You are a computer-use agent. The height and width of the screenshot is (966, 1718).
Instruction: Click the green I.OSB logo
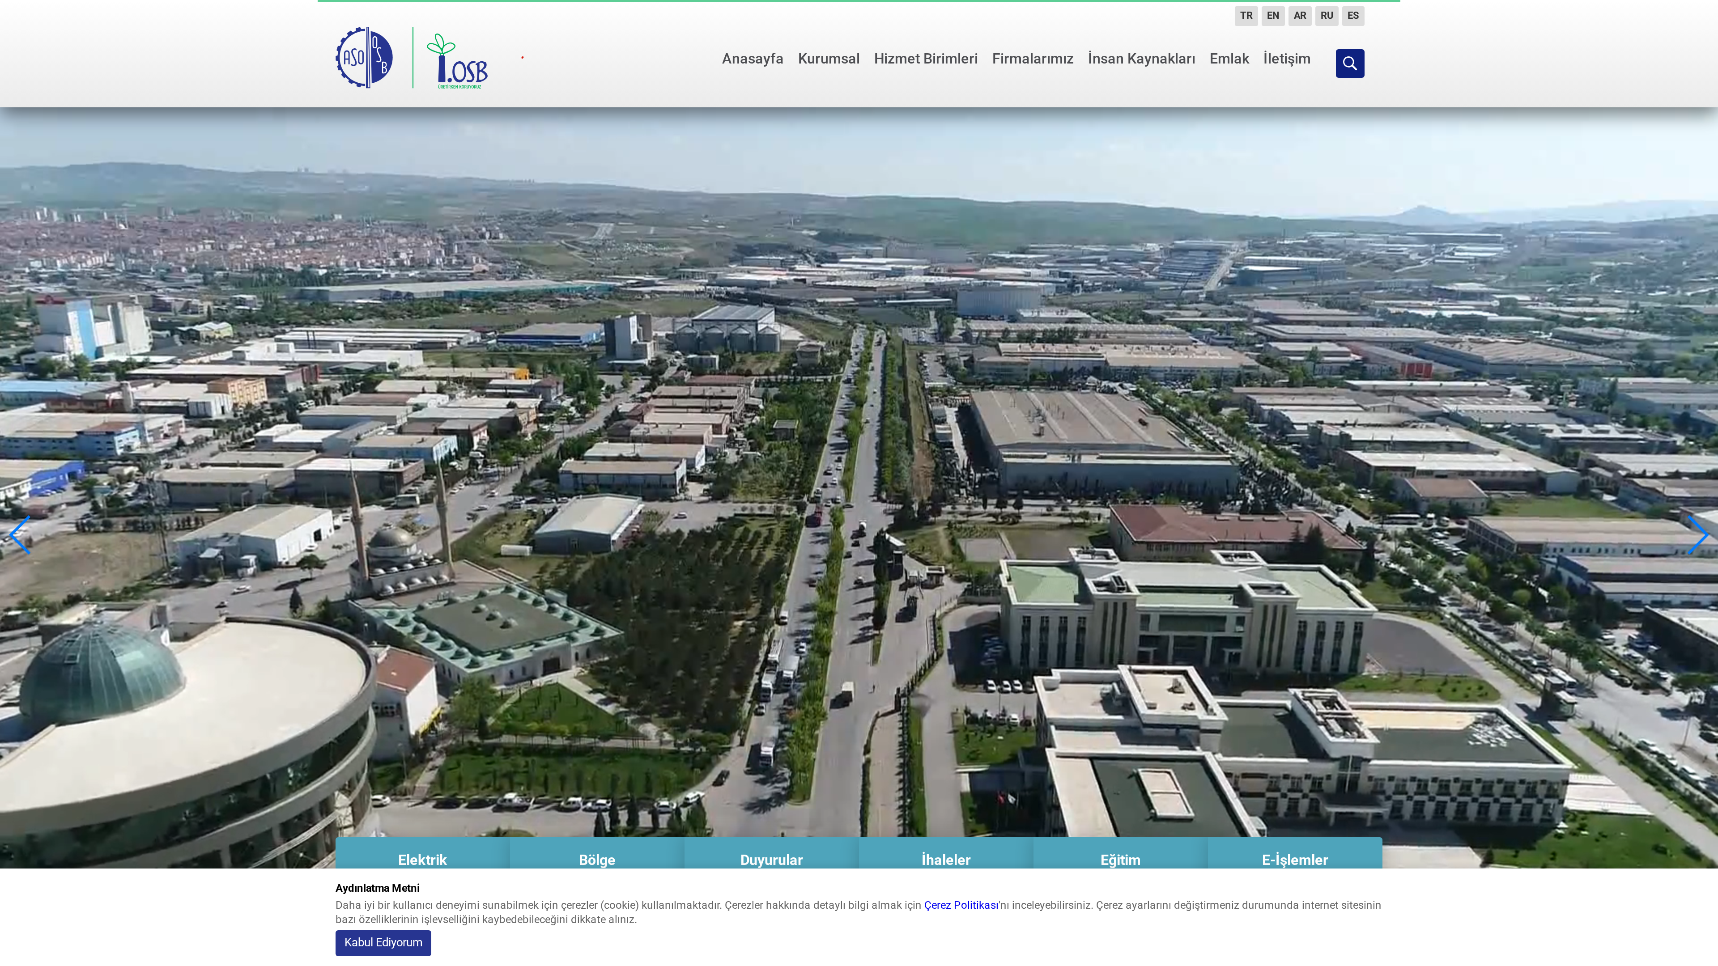point(458,61)
